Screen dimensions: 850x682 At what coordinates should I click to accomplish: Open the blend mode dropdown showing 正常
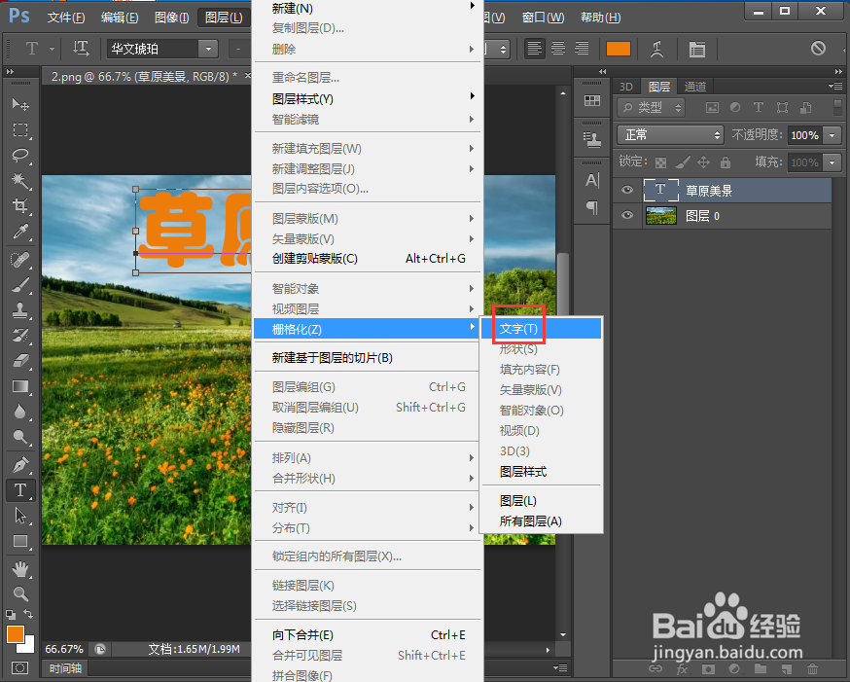(x=669, y=135)
